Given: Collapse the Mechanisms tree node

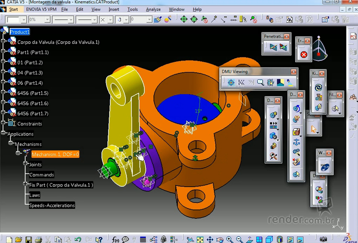Looking at the screenshot, I should tap(11, 144).
